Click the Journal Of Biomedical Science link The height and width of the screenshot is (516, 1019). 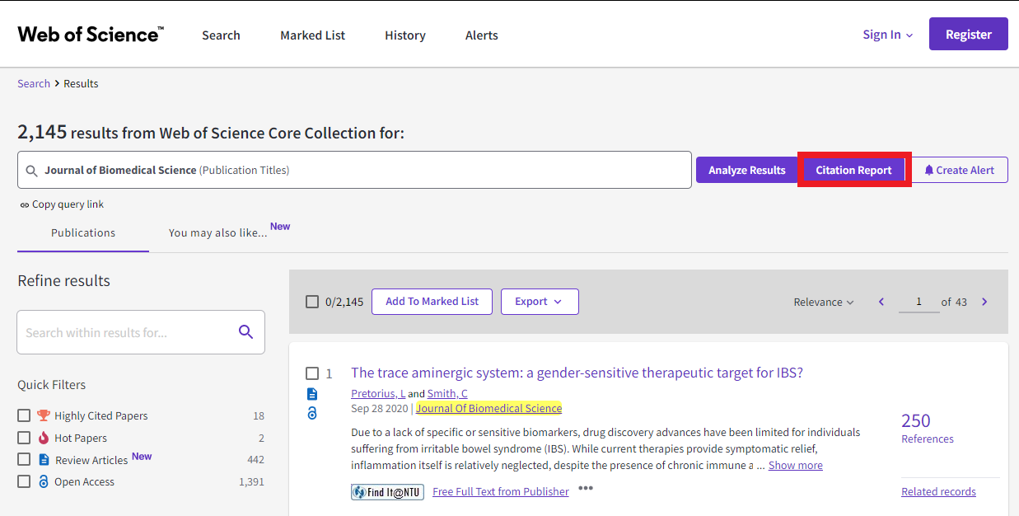point(488,408)
